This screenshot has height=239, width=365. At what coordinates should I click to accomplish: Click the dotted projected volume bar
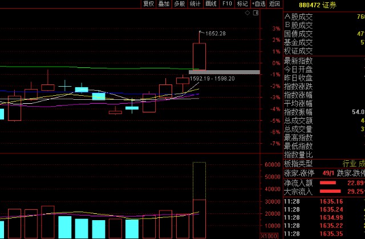199,181
